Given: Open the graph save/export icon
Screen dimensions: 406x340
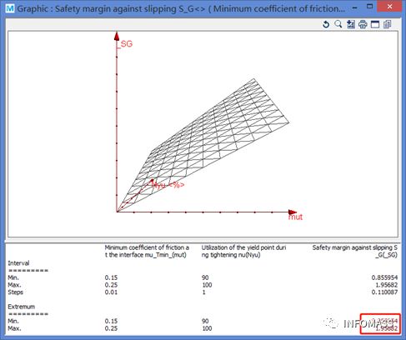Looking at the screenshot, I should click(x=351, y=24).
